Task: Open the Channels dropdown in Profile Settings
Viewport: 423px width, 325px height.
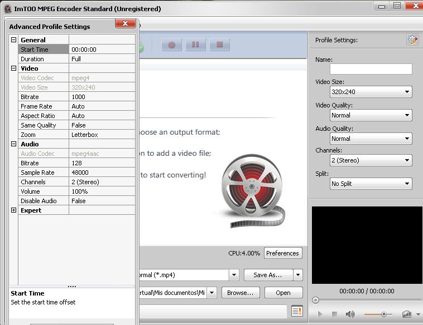Action: coord(371,160)
